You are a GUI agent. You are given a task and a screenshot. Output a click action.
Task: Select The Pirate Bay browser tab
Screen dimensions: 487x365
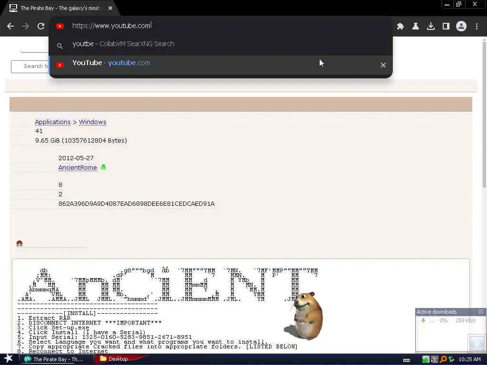click(59, 8)
